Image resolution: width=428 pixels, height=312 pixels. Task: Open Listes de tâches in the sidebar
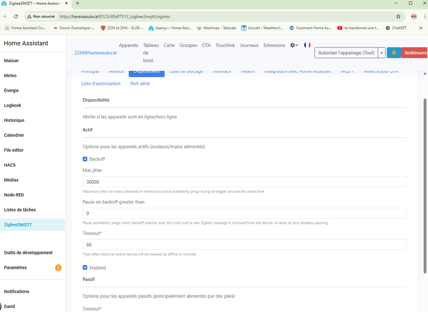pyautogui.click(x=20, y=210)
